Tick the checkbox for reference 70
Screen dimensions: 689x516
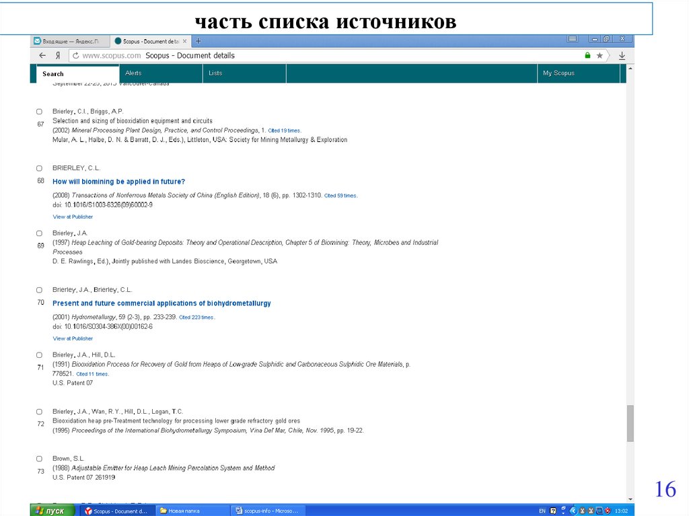point(39,290)
